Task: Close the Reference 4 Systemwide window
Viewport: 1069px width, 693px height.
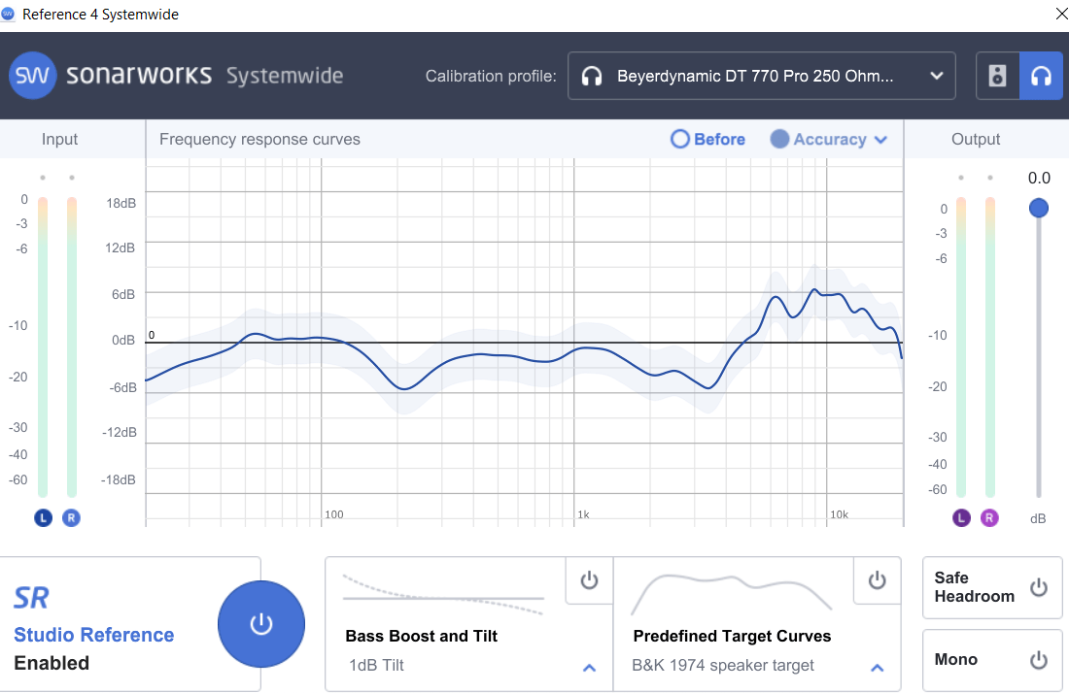Action: [1060, 15]
